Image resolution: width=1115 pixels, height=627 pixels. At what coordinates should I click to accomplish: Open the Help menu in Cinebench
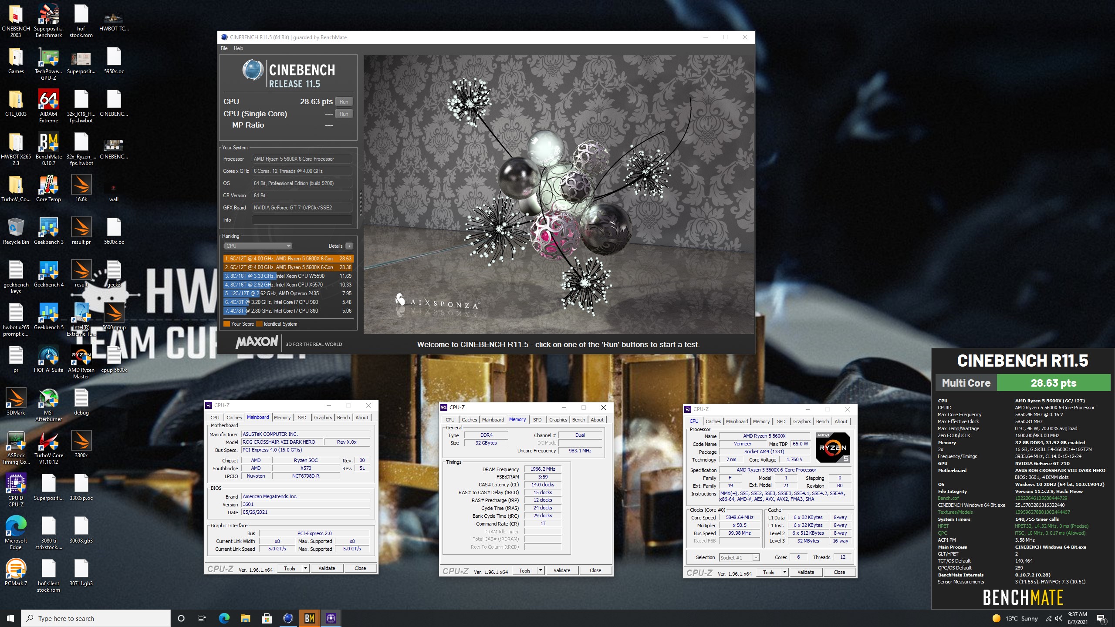[x=238, y=48]
